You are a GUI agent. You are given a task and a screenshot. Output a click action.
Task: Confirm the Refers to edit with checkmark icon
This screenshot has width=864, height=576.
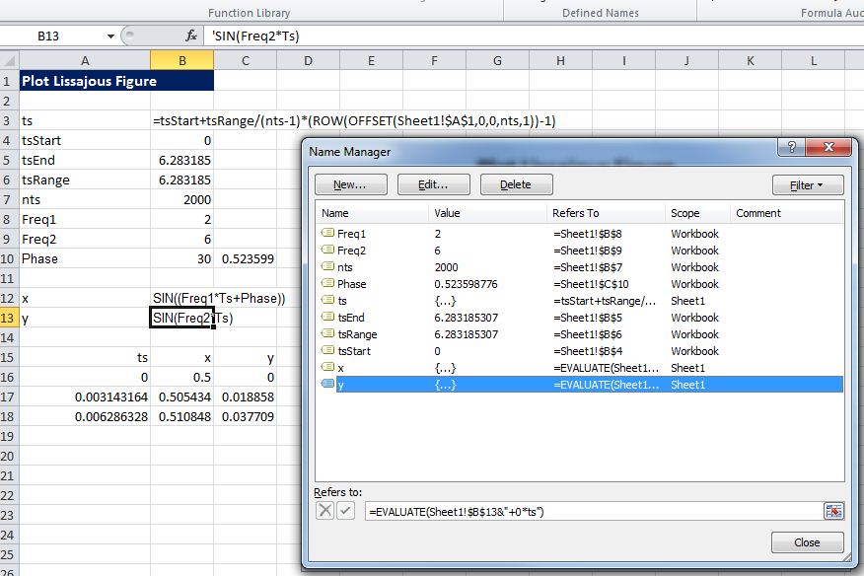pos(345,511)
